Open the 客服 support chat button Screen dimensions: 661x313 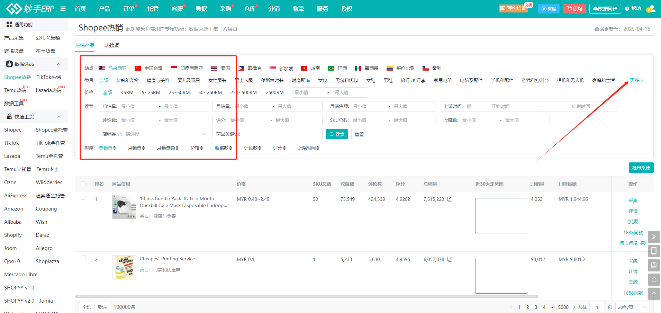[549, 9]
